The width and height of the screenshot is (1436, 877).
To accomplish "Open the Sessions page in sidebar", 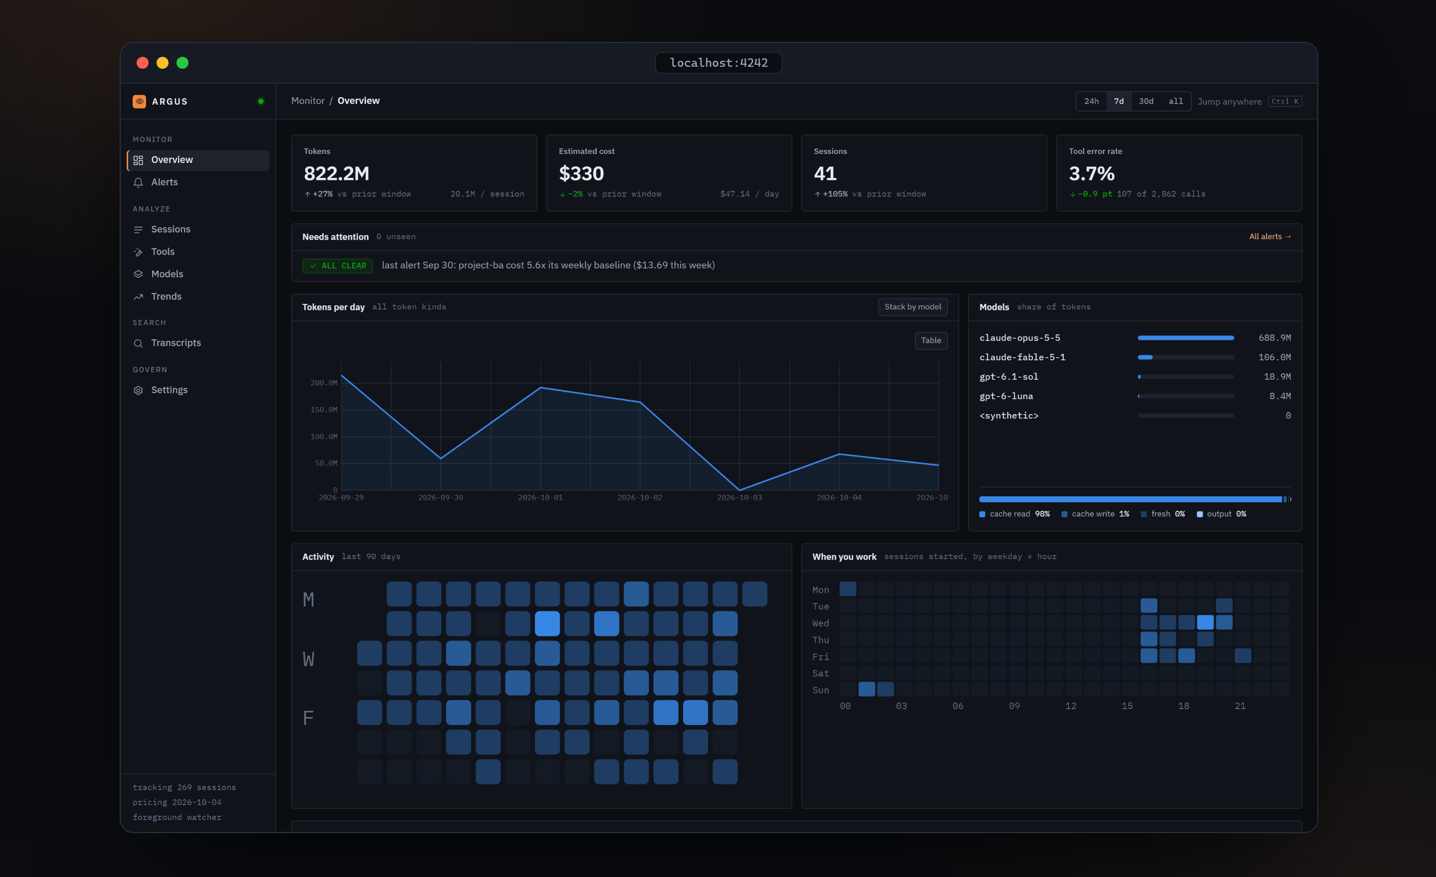I will (x=197, y=229).
